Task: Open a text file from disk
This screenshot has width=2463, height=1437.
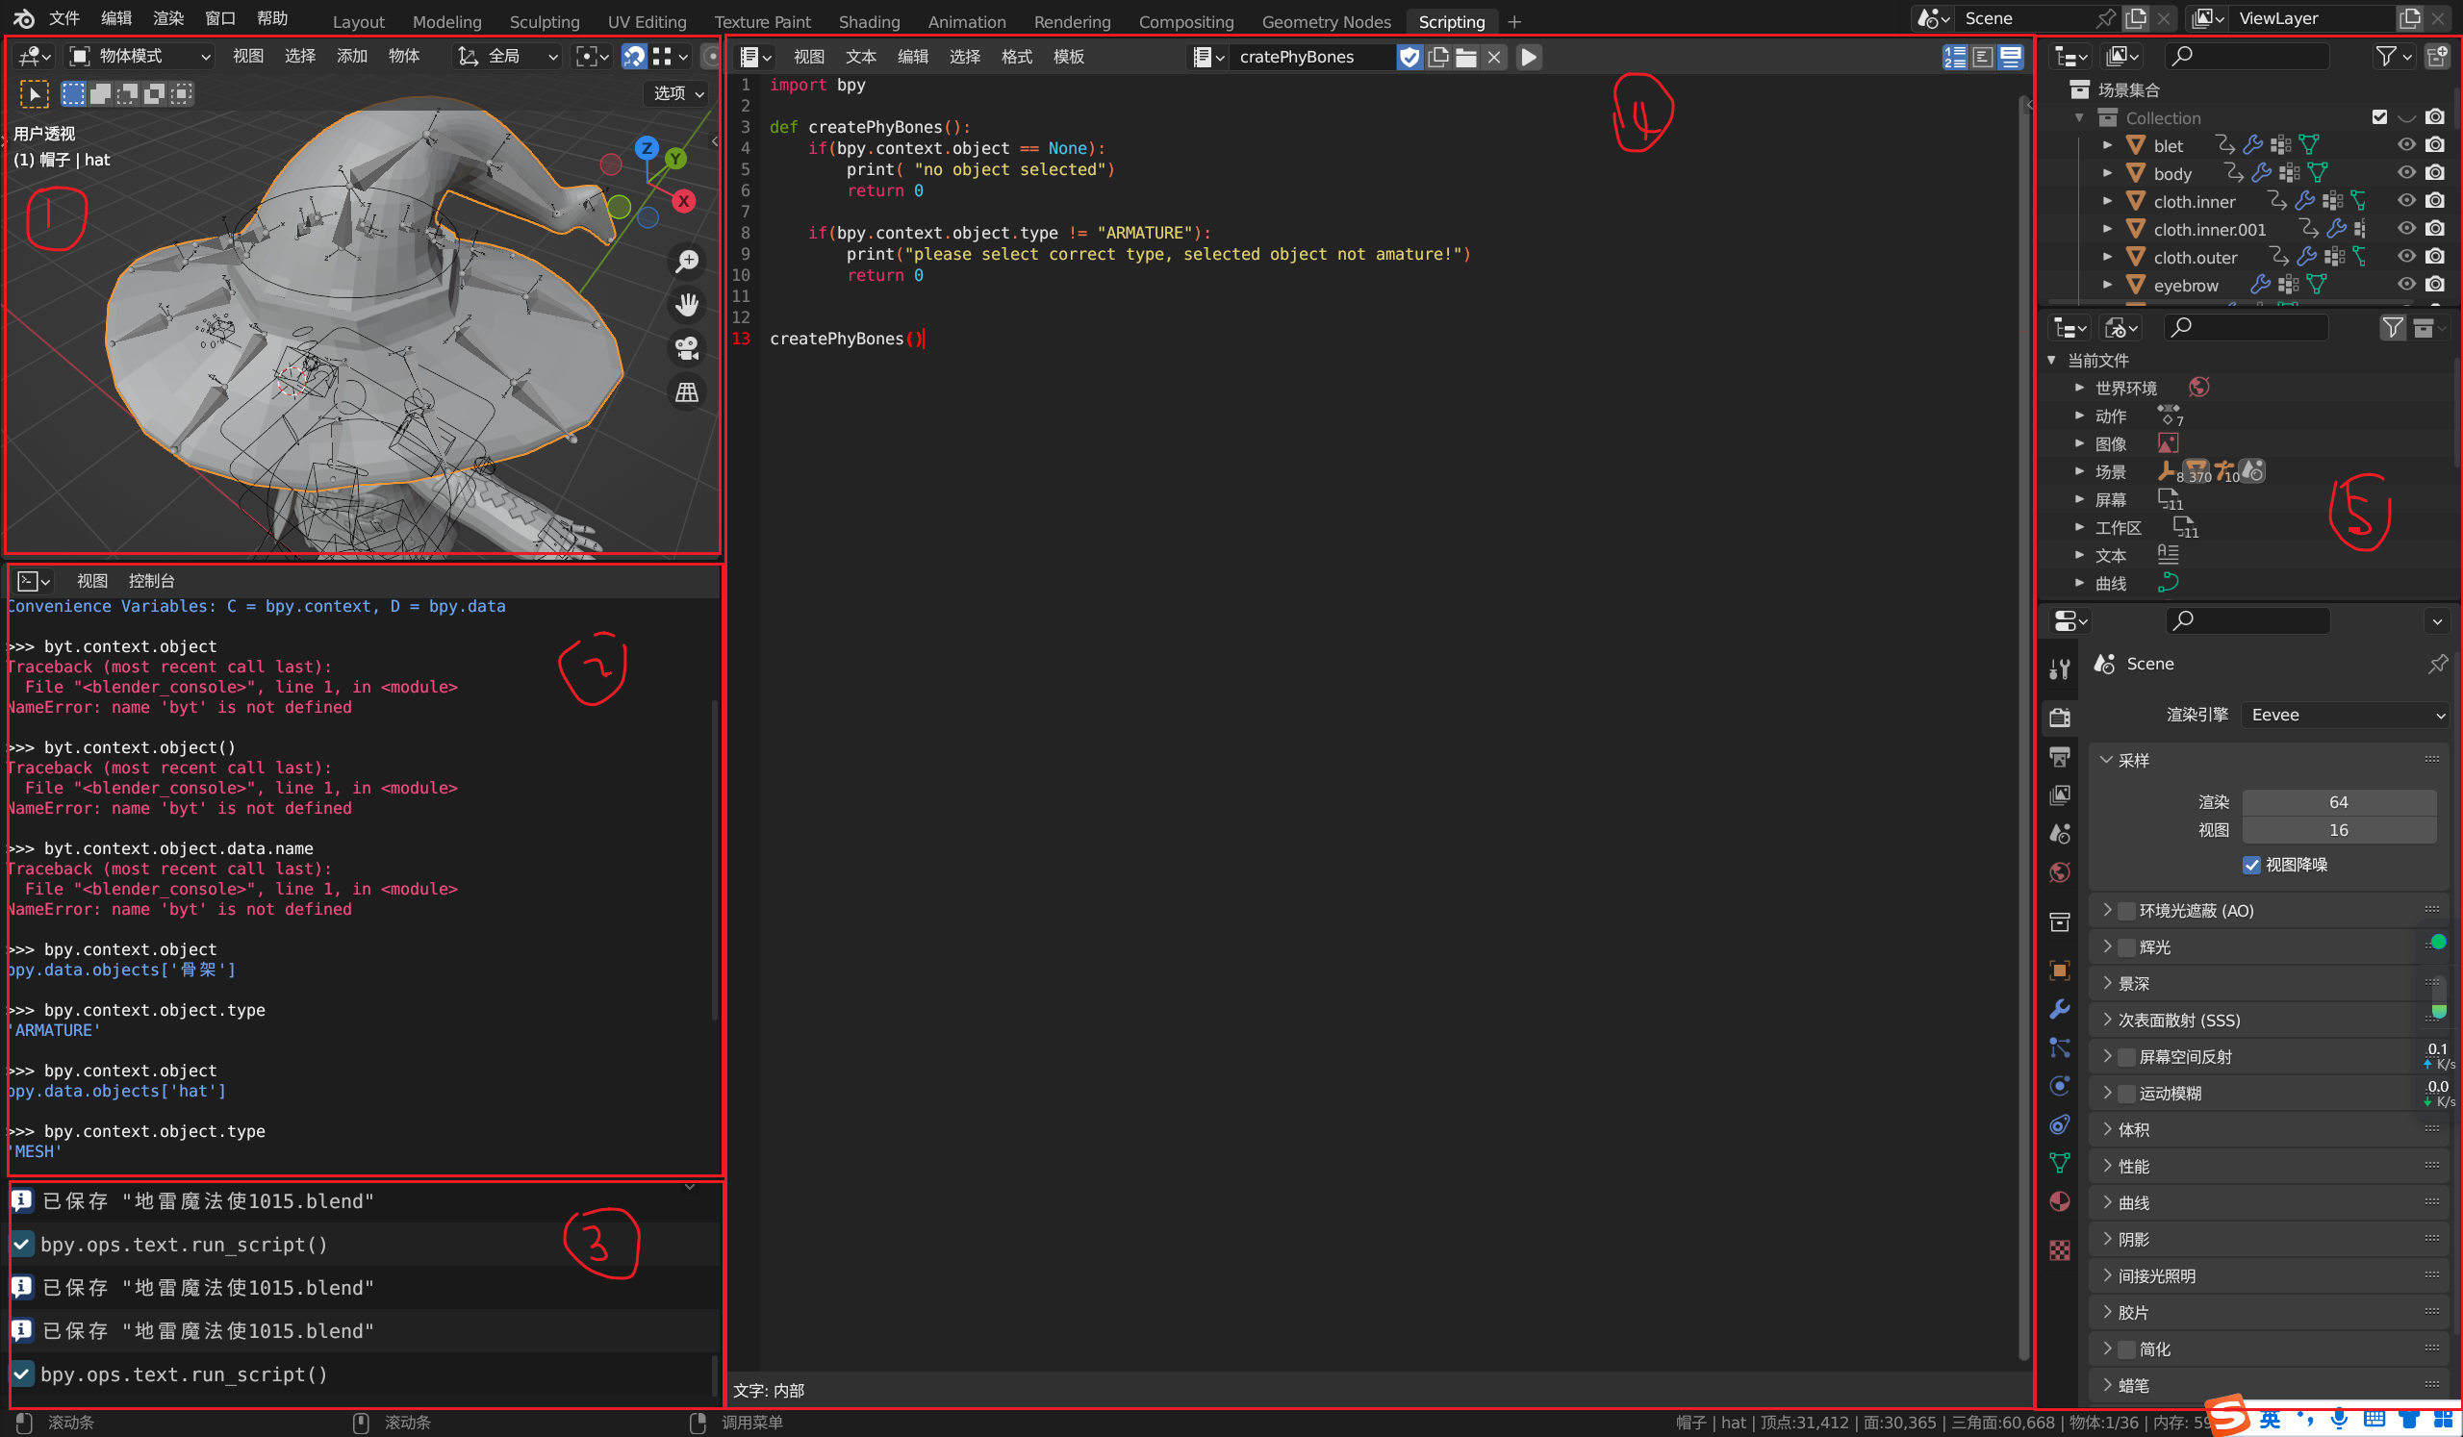Action: point(1465,57)
